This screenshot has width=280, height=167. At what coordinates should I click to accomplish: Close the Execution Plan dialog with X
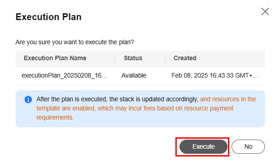coord(265,11)
